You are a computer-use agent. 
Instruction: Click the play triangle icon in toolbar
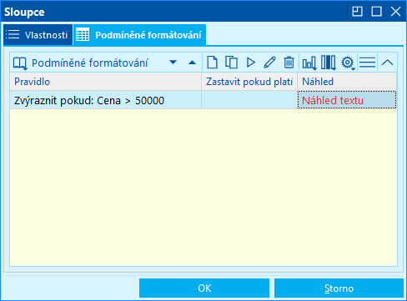pyautogui.click(x=251, y=63)
